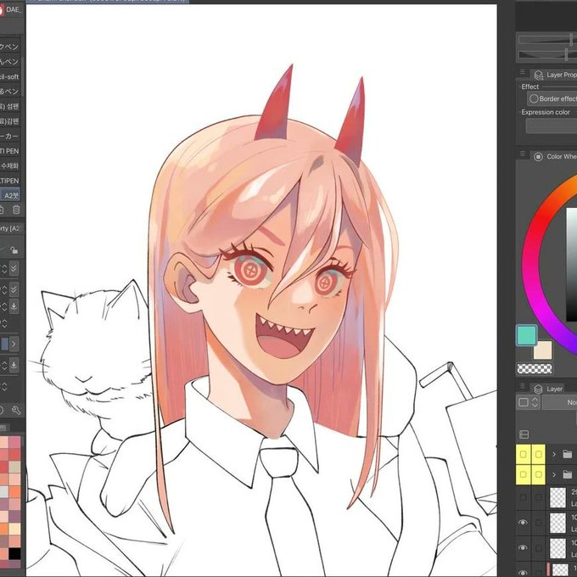The width and height of the screenshot is (577, 577).
Task: Open the Layer panel menu icon
Action: (522, 385)
